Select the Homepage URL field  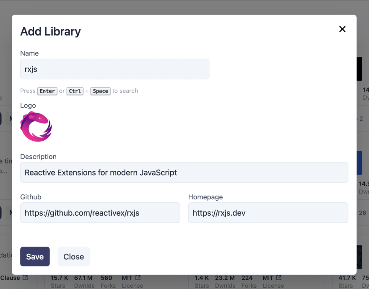click(268, 213)
